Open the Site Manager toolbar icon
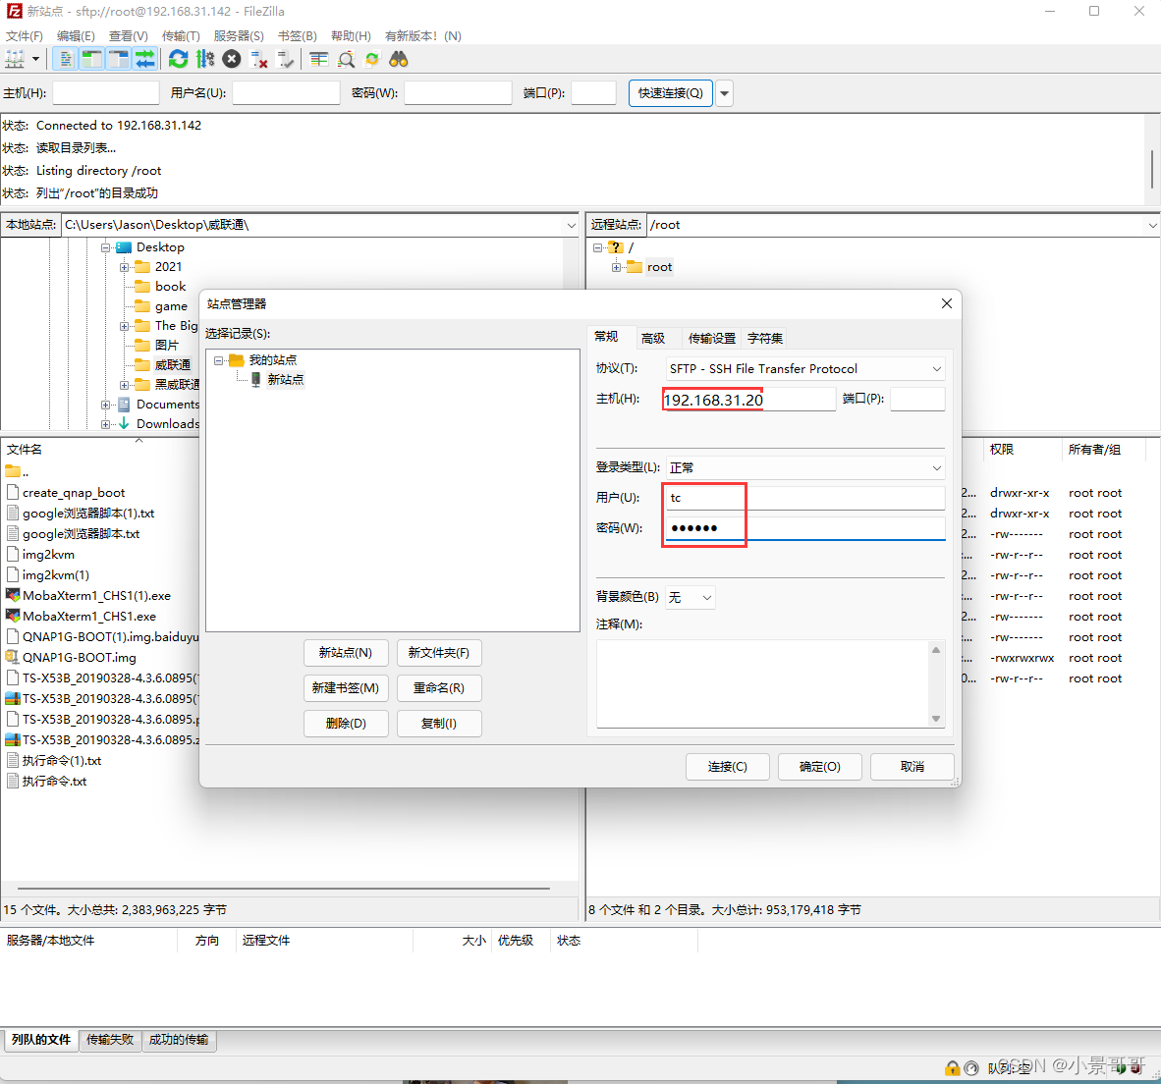The image size is (1161, 1084). 15,59
